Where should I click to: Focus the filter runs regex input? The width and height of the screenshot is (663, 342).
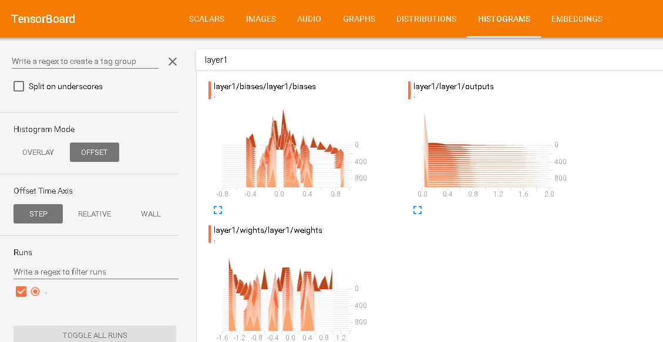click(x=96, y=272)
